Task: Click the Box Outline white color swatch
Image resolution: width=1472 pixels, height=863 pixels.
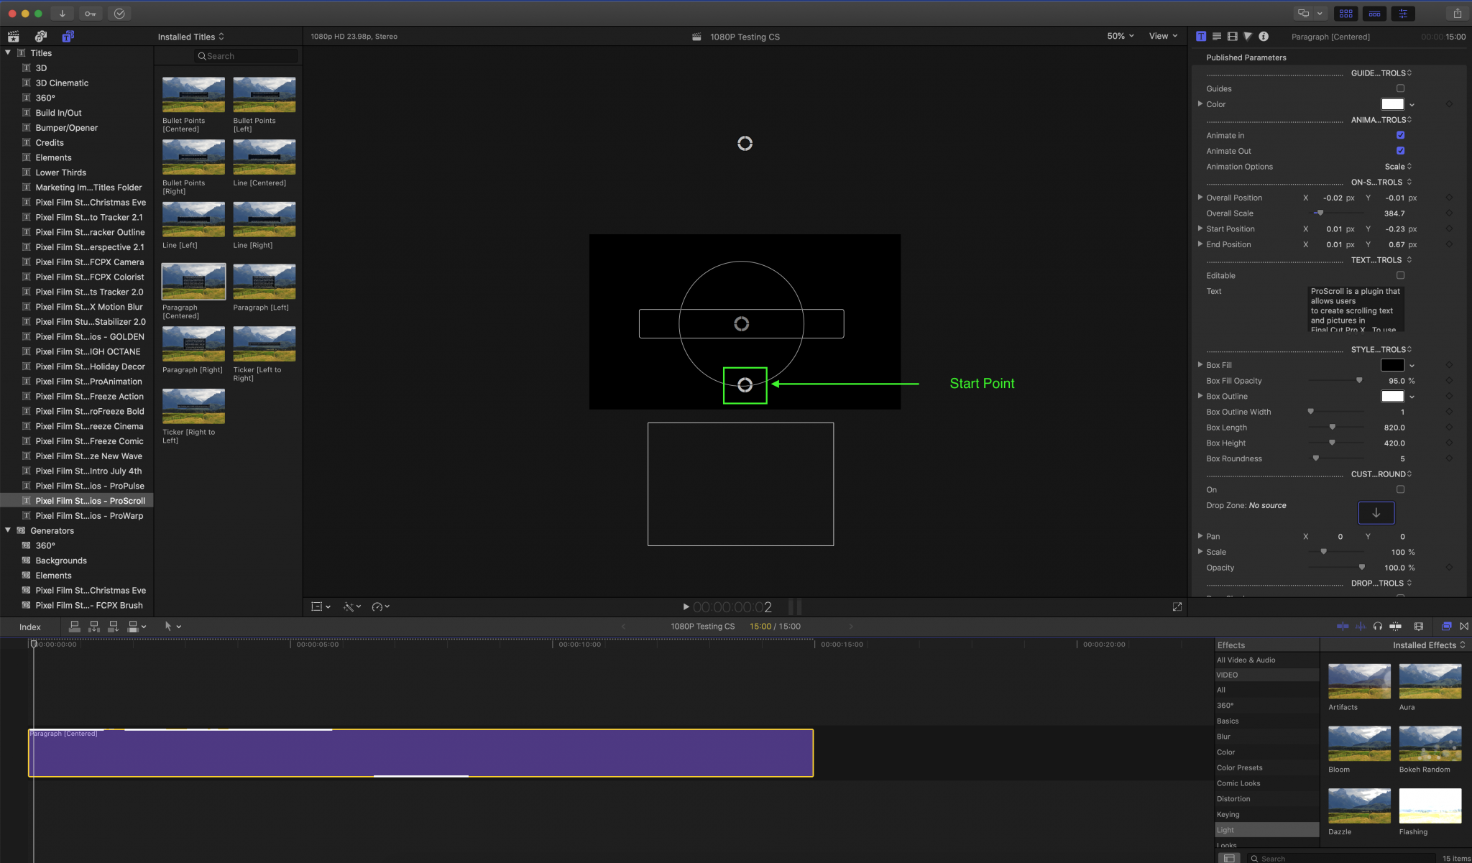Action: [1392, 396]
